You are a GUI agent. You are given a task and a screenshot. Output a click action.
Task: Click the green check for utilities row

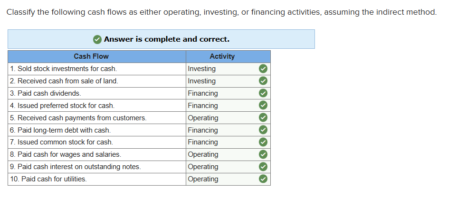[x=263, y=179]
